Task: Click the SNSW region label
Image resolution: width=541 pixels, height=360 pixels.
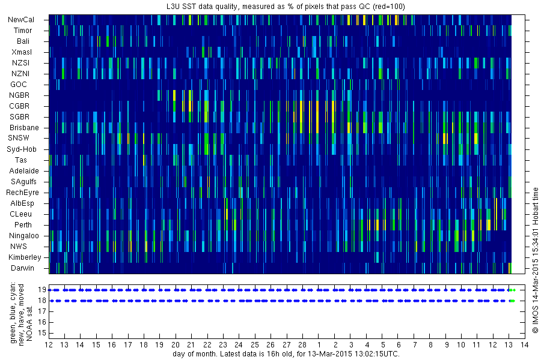Action: pos(19,138)
